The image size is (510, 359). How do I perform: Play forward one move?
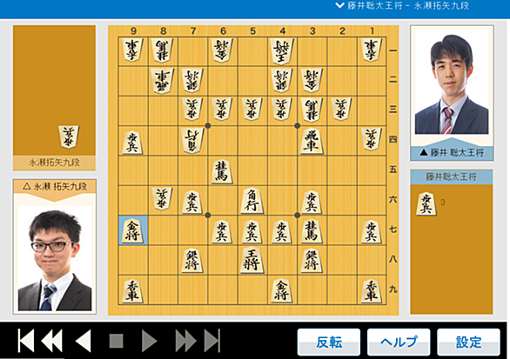point(150,341)
